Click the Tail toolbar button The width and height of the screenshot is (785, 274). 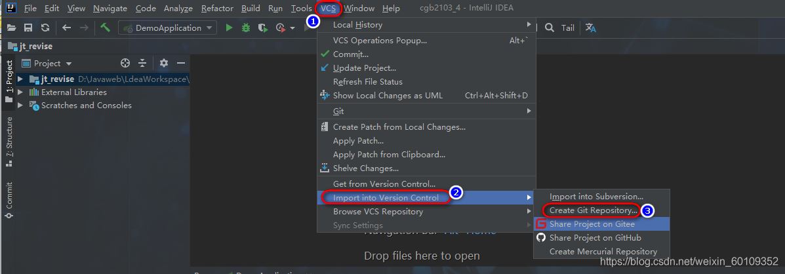[568, 28]
